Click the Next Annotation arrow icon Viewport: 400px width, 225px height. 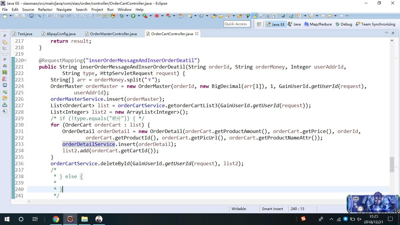(x=299, y=16)
